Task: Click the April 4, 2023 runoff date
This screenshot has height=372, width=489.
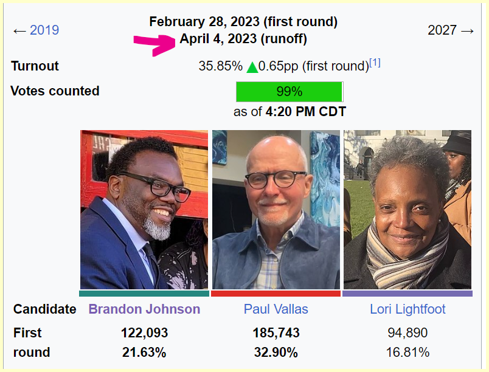Action: tap(243, 39)
